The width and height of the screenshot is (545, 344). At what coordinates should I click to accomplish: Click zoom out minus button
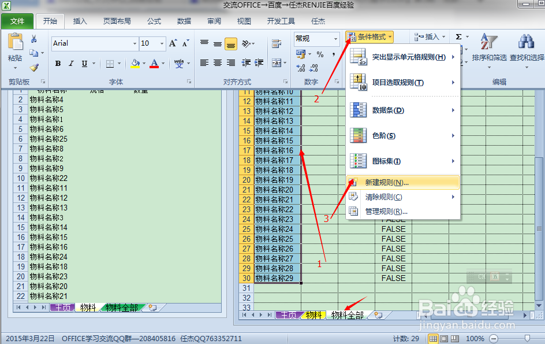[494, 338]
